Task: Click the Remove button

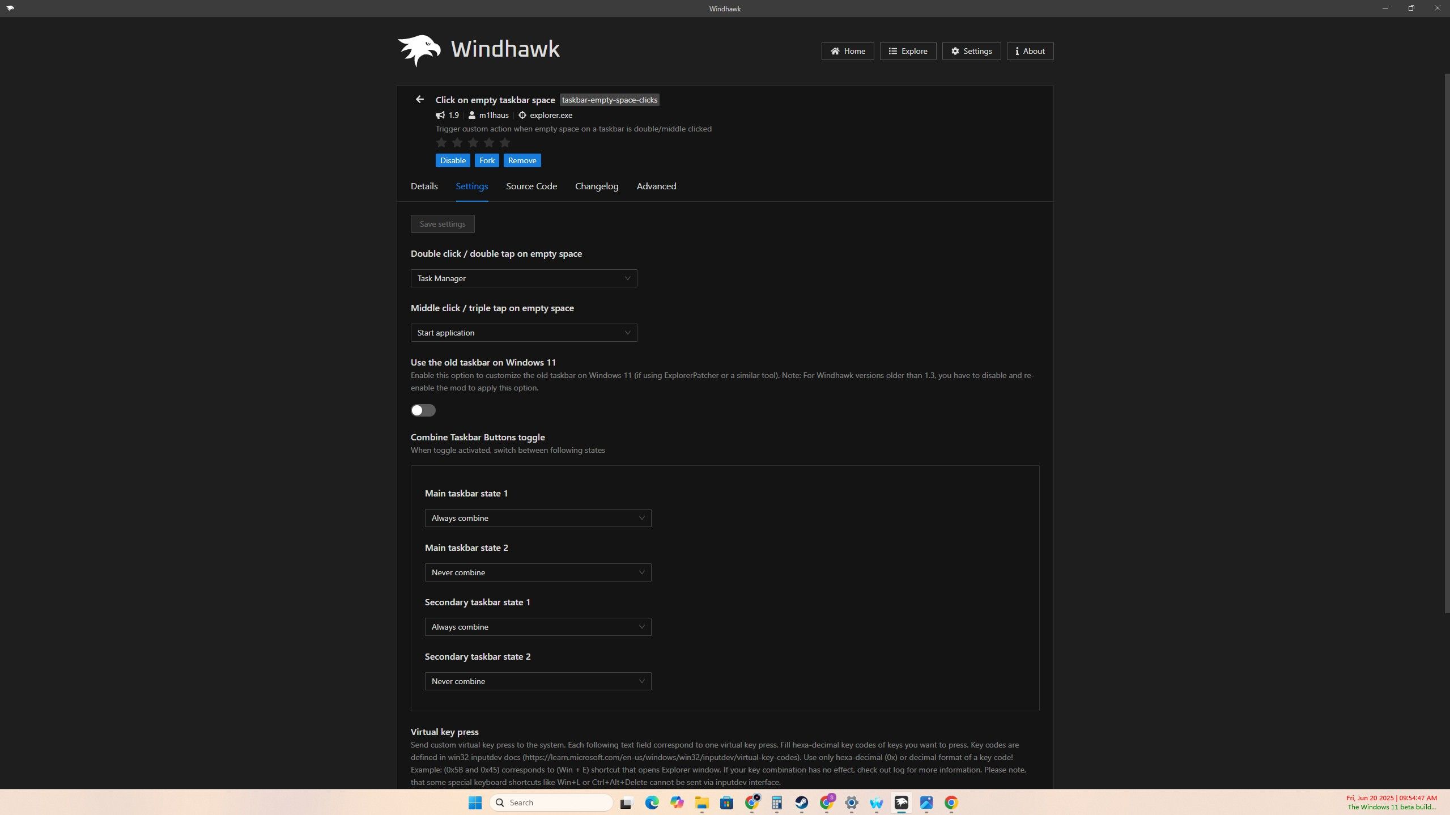Action: pos(522,160)
